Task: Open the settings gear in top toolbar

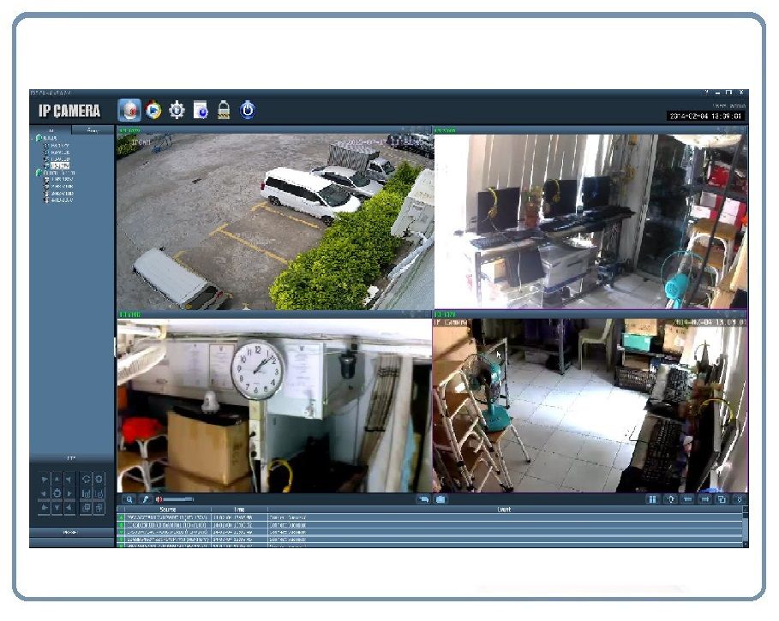Action: tap(177, 110)
